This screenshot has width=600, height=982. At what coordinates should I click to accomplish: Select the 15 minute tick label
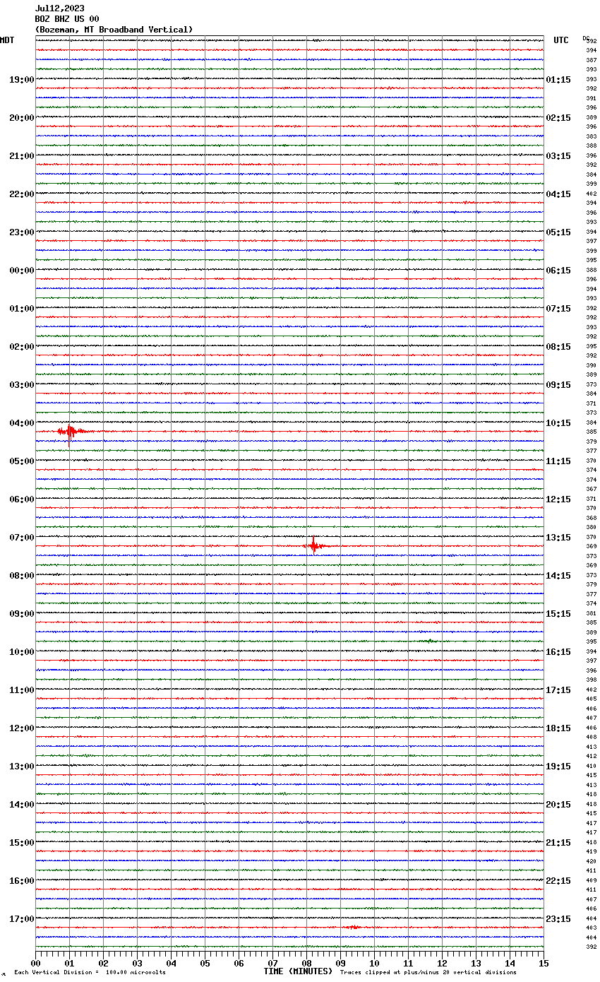coord(544,963)
